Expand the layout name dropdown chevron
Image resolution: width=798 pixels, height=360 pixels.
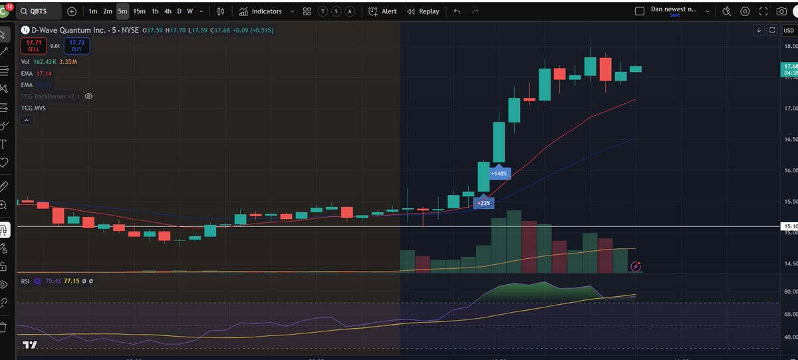tap(708, 11)
